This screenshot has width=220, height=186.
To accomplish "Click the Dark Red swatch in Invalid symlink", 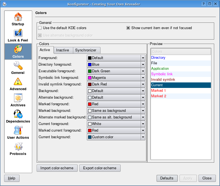I will tap(90, 84).
